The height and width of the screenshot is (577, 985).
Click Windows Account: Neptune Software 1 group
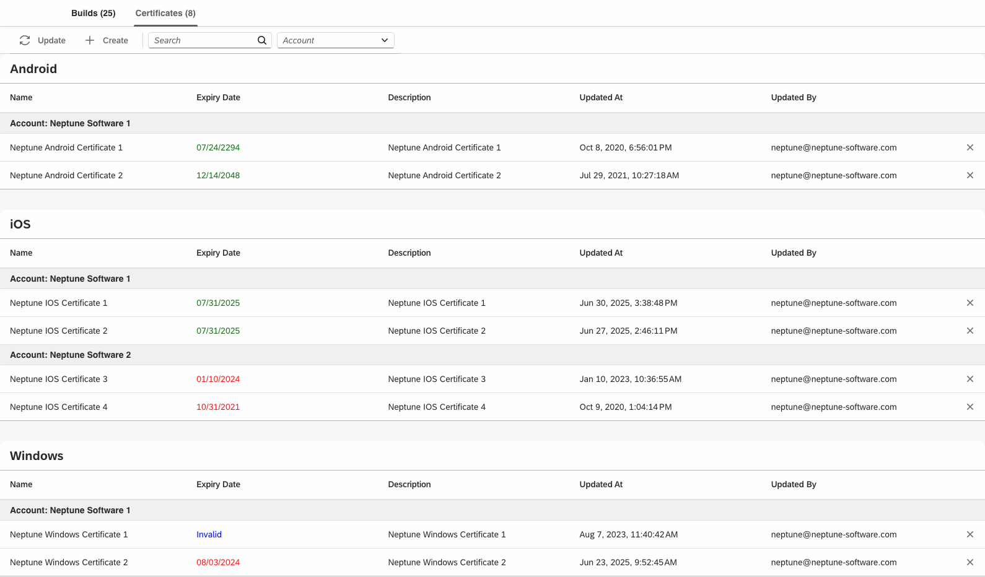click(x=492, y=510)
